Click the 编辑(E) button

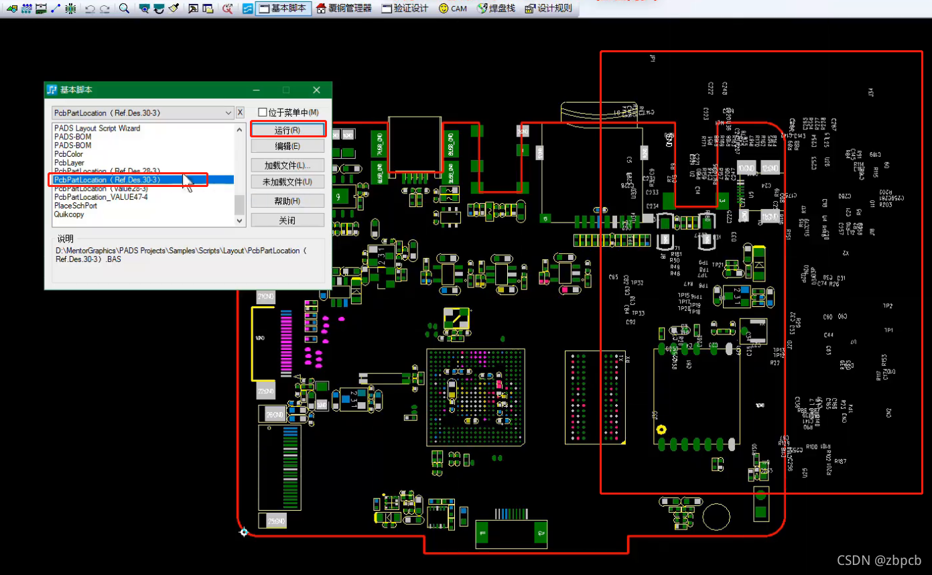tap(287, 146)
